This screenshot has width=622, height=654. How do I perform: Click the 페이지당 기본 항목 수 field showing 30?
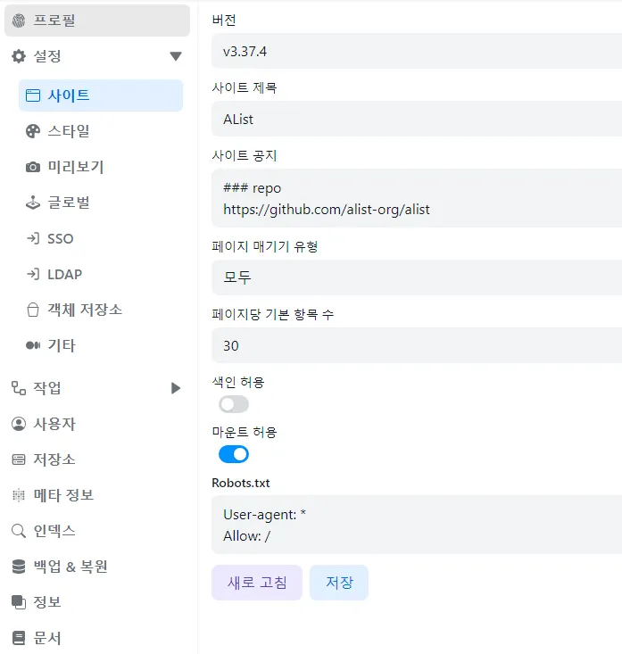[x=417, y=345]
